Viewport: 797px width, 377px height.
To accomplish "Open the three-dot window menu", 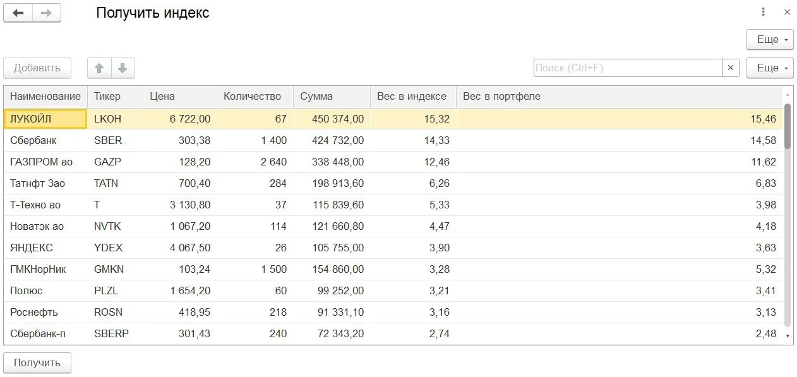I will tap(764, 12).
